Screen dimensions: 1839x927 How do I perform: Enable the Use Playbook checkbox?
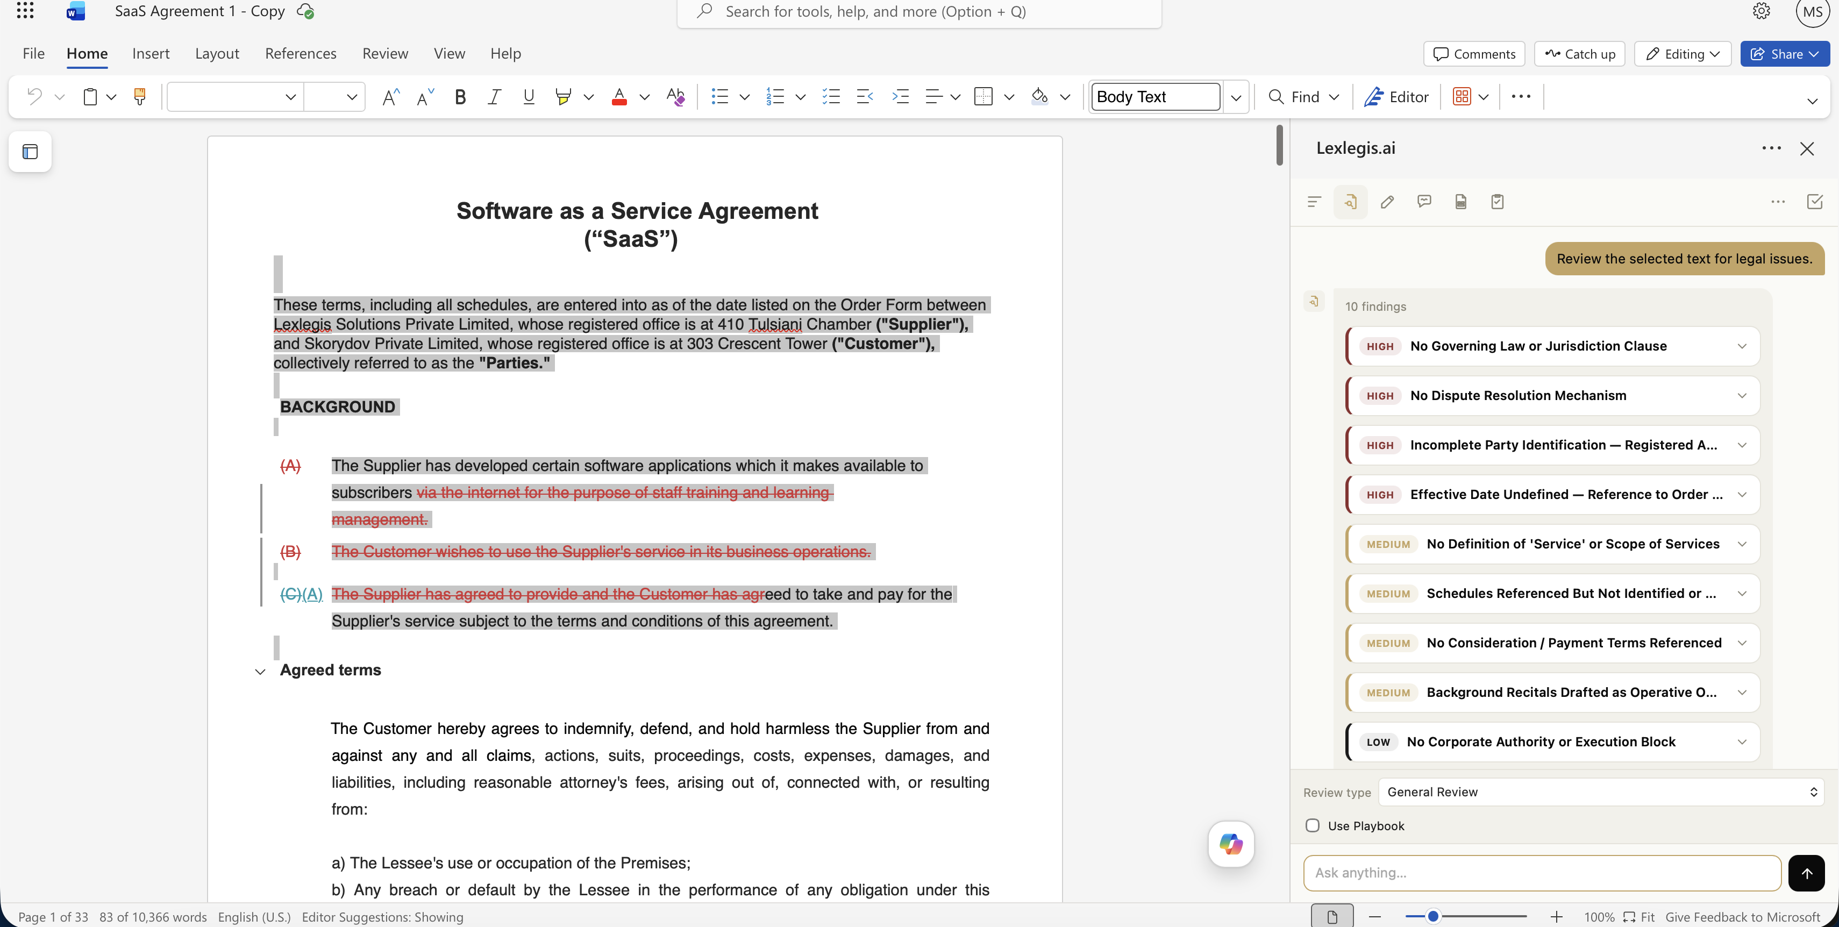(x=1312, y=826)
